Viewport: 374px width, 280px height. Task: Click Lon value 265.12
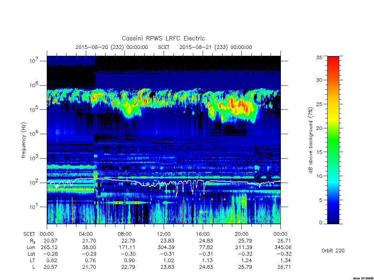pos(49,248)
